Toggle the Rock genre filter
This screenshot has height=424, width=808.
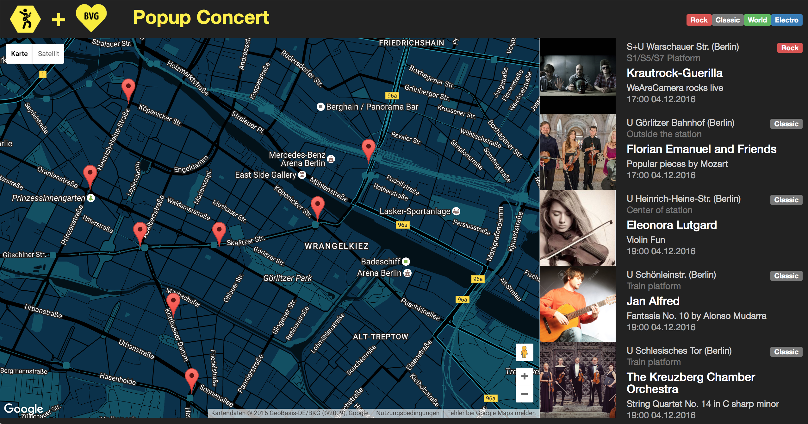(x=699, y=20)
